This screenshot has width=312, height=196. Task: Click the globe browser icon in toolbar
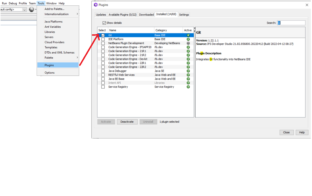[32, 9]
